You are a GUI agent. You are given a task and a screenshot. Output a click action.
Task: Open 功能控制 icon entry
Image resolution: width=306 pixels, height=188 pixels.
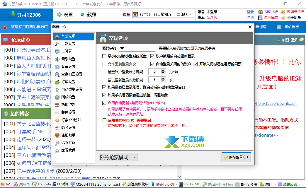click(57, 105)
